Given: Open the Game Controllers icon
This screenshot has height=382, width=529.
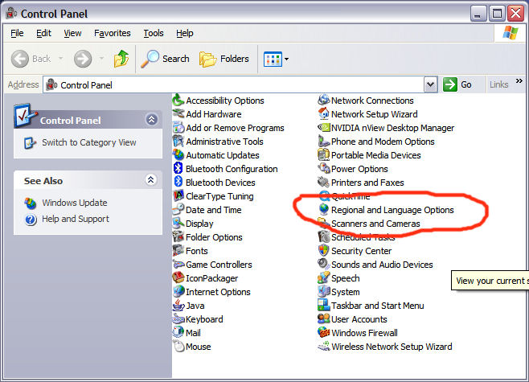Looking at the screenshot, I should click(178, 265).
